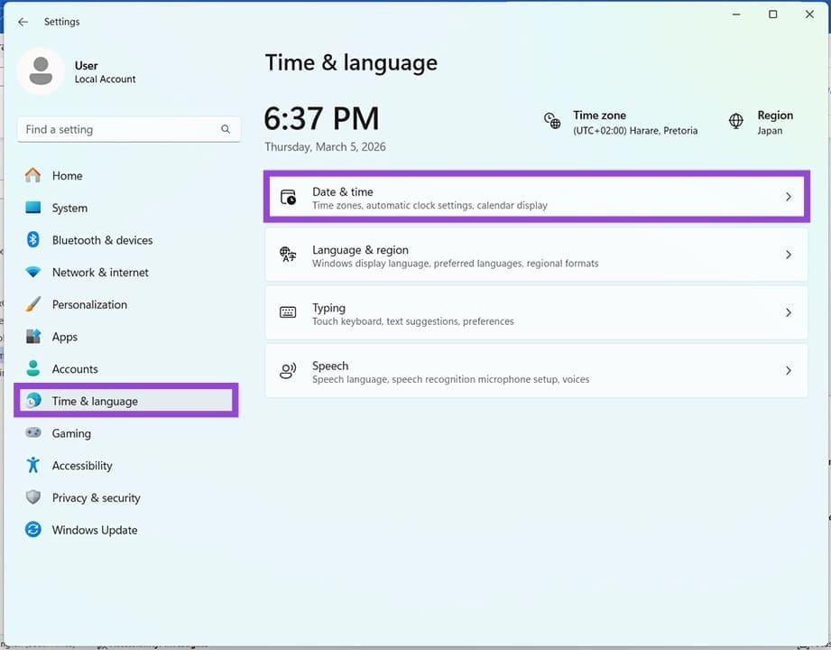
Task: Click the Network & internet globe icon
Action: (x=32, y=272)
